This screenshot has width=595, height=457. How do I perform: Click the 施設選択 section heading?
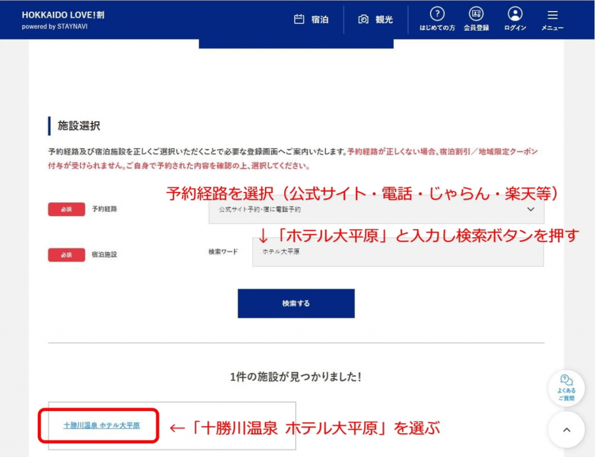coord(79,126)
